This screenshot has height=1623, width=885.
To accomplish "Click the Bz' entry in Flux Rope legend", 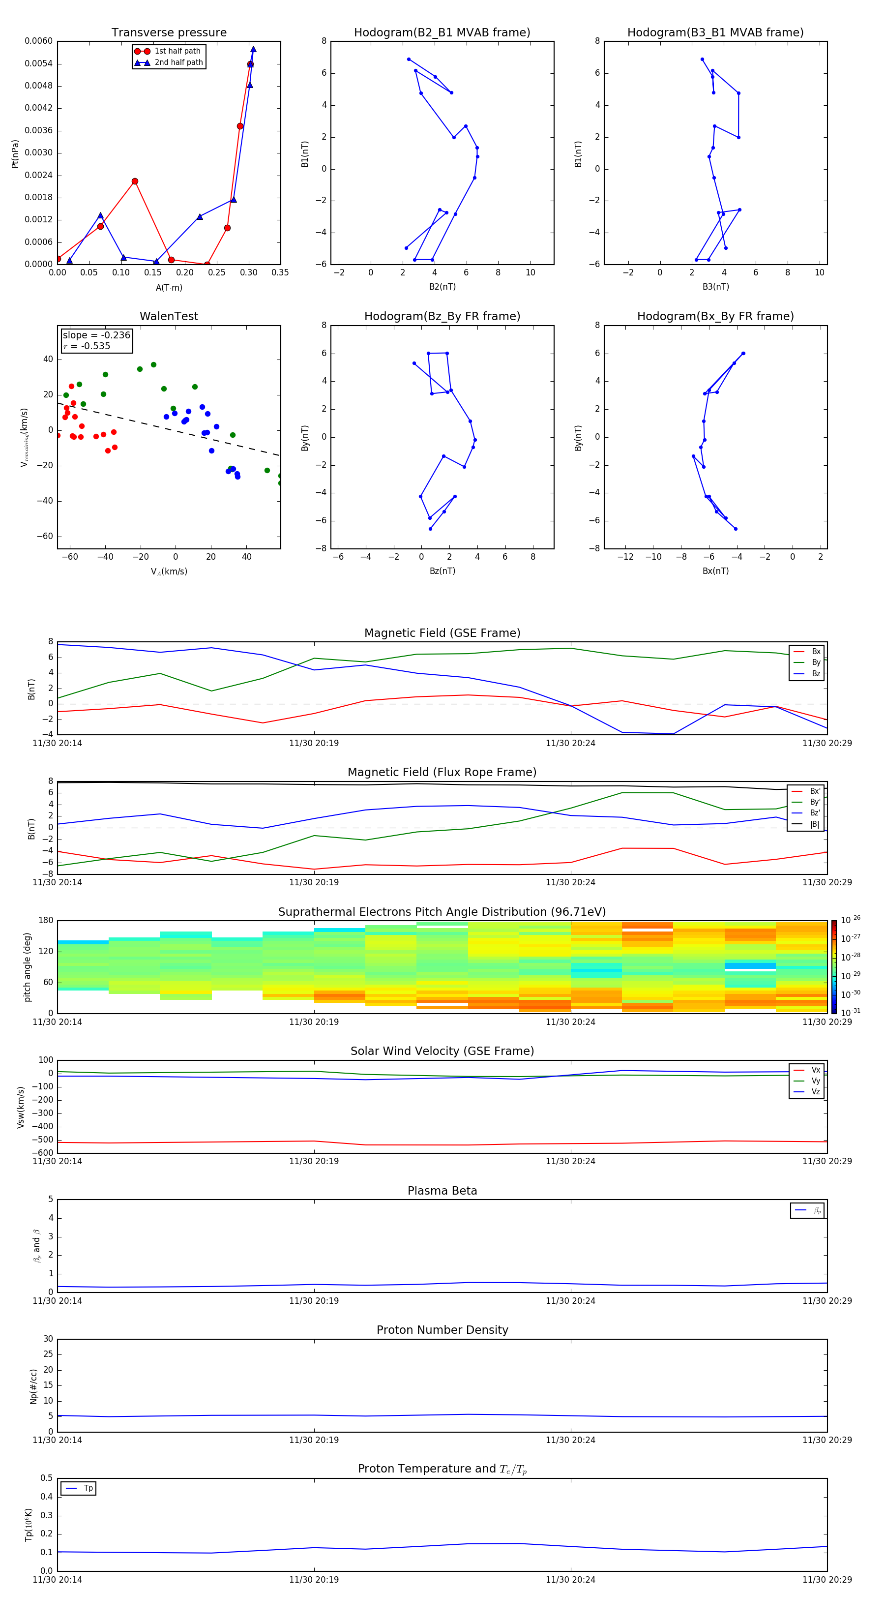I will [806, 813].
